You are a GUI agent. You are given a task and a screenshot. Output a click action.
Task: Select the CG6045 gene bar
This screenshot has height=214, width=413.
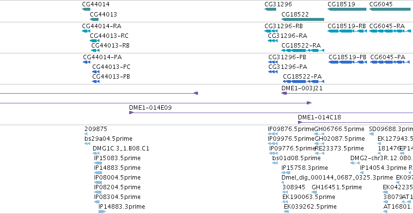click(x=390, y=9)
